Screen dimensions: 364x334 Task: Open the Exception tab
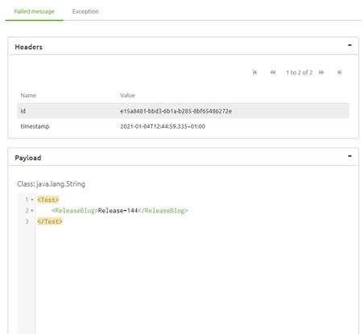[85, 11]
